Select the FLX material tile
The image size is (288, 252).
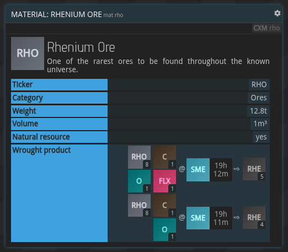[164, 181]
